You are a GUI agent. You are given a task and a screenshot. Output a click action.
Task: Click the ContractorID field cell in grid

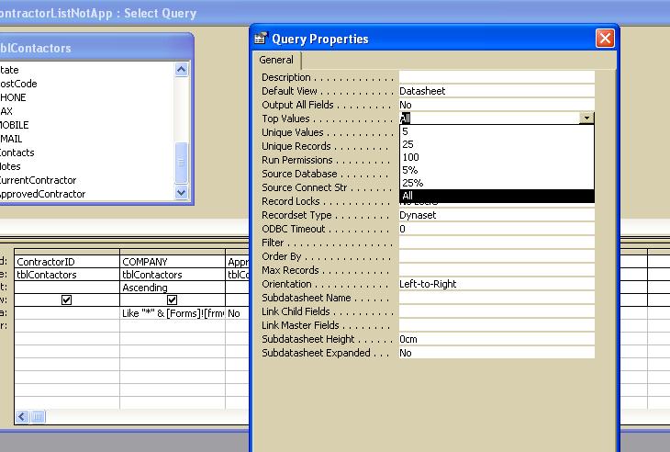(x=67, y=262)
